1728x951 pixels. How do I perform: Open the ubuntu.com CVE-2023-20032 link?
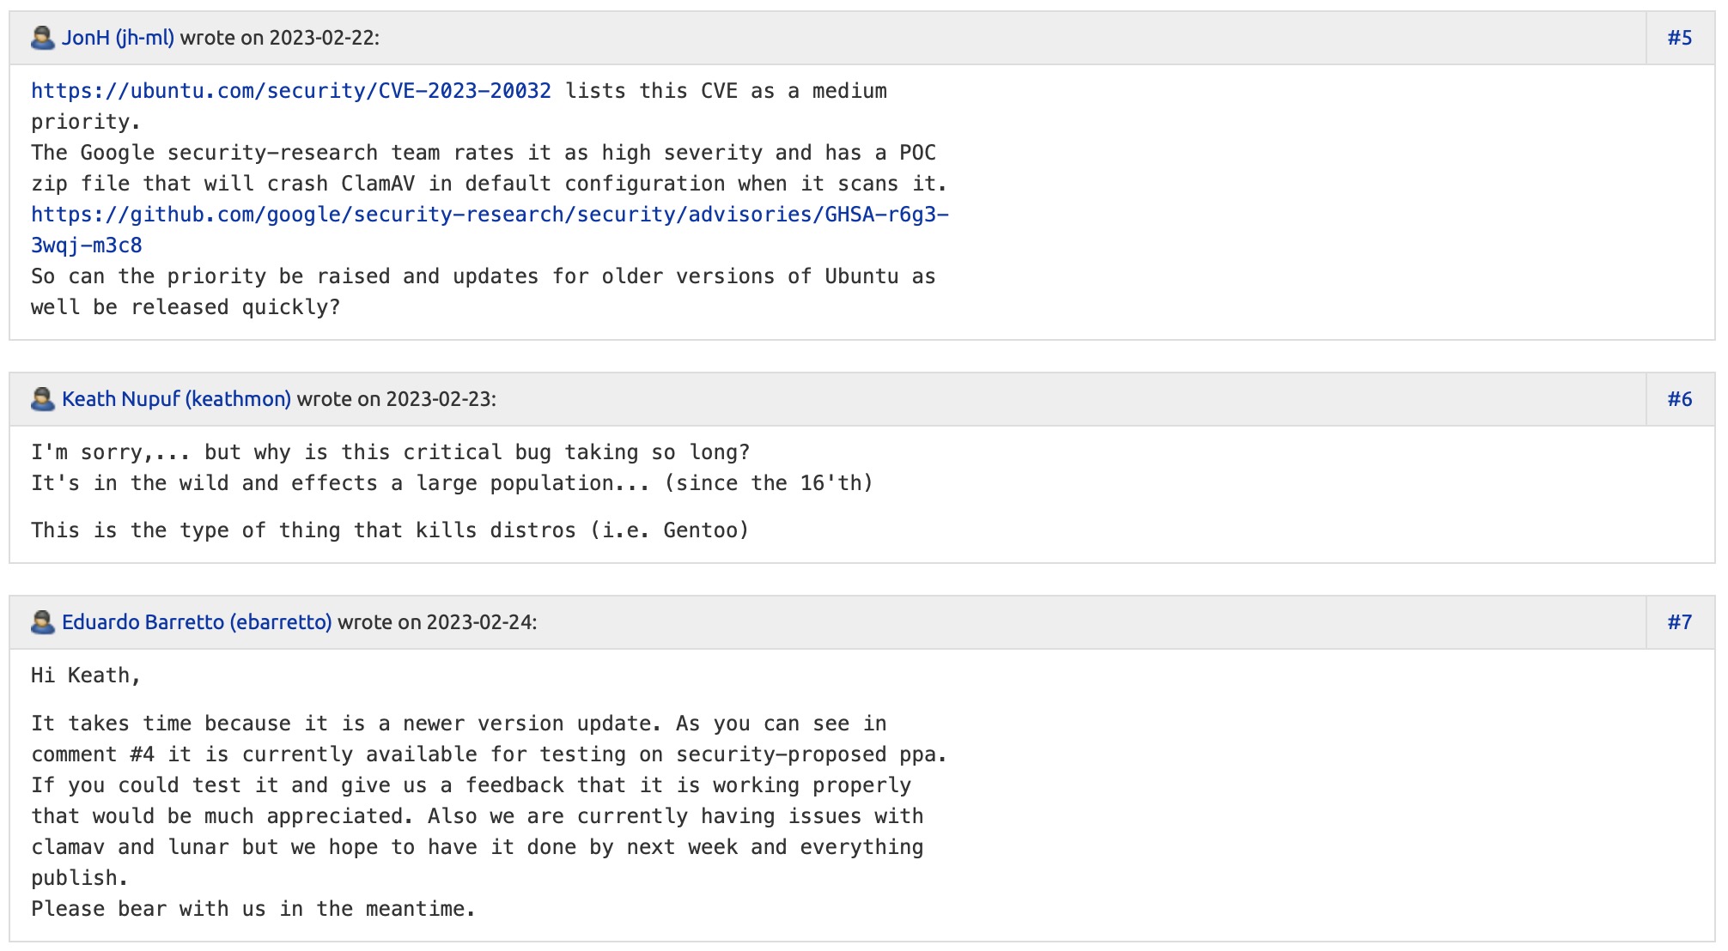[x=291, y=91]
